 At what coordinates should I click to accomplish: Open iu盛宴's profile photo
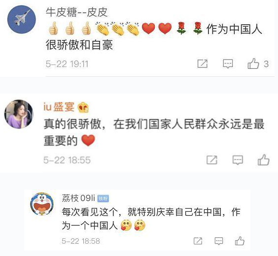pyautogui.click(x=19, y=114)
